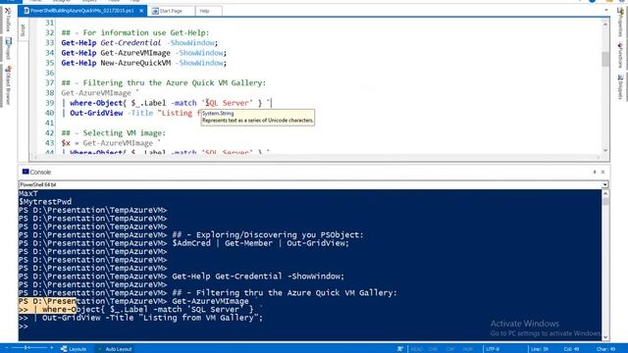628x353 pixels.
Task: Click the editor scroll up arrow
Action: coord(605,24)
